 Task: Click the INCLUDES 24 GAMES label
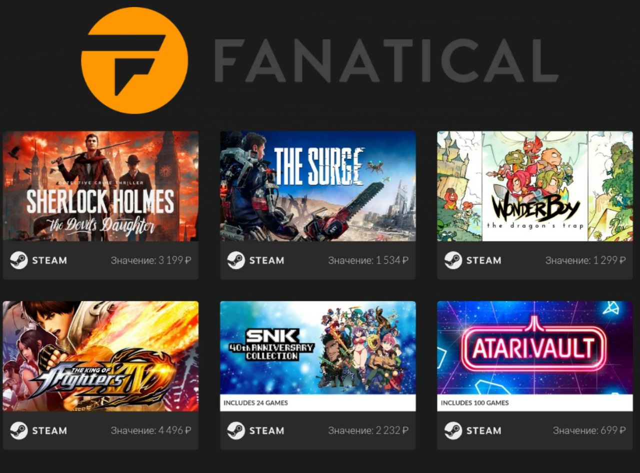(x=255, y=403)
